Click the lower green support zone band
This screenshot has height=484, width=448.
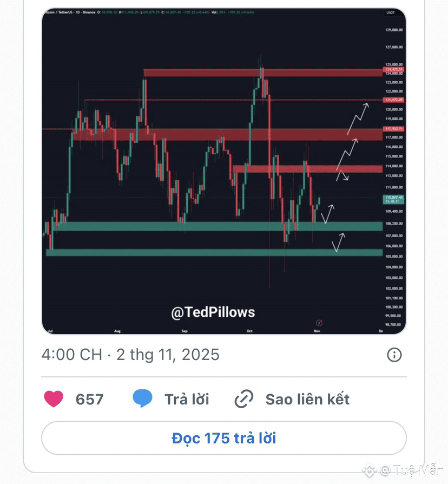(x=216, y=252)
